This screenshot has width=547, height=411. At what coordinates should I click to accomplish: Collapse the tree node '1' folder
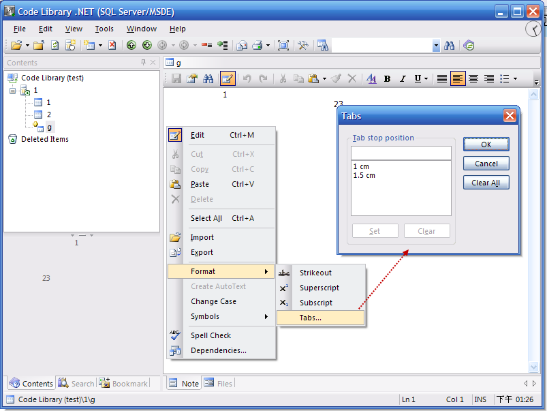coord(12,91)
